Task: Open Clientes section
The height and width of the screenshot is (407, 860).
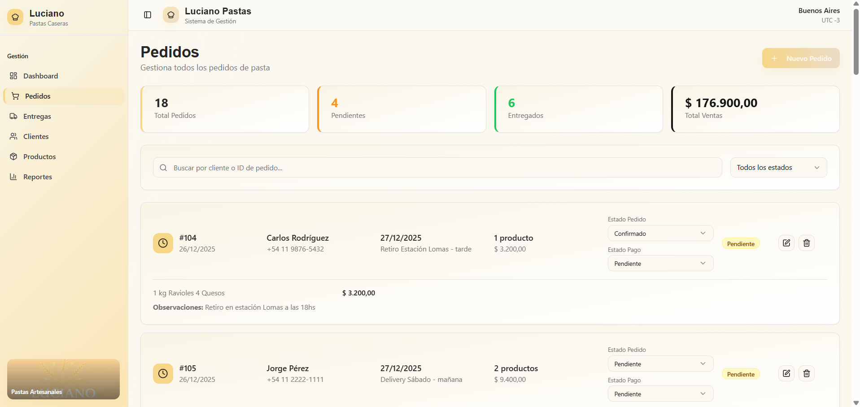Action: pyautogui.click(x=64, y=136)
